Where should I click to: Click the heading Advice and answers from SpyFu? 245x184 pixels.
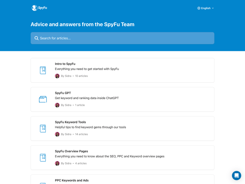tap(82, 25)
